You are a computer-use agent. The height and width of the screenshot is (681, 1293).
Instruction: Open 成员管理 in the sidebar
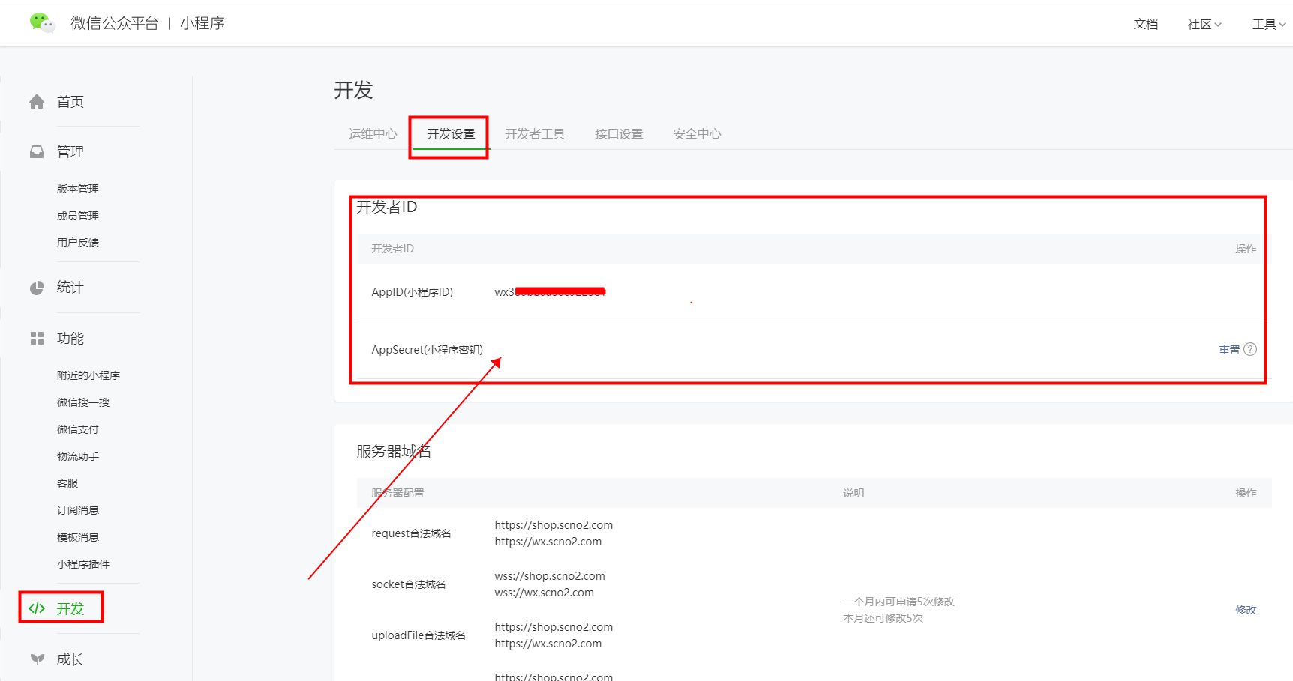(78, 216)
